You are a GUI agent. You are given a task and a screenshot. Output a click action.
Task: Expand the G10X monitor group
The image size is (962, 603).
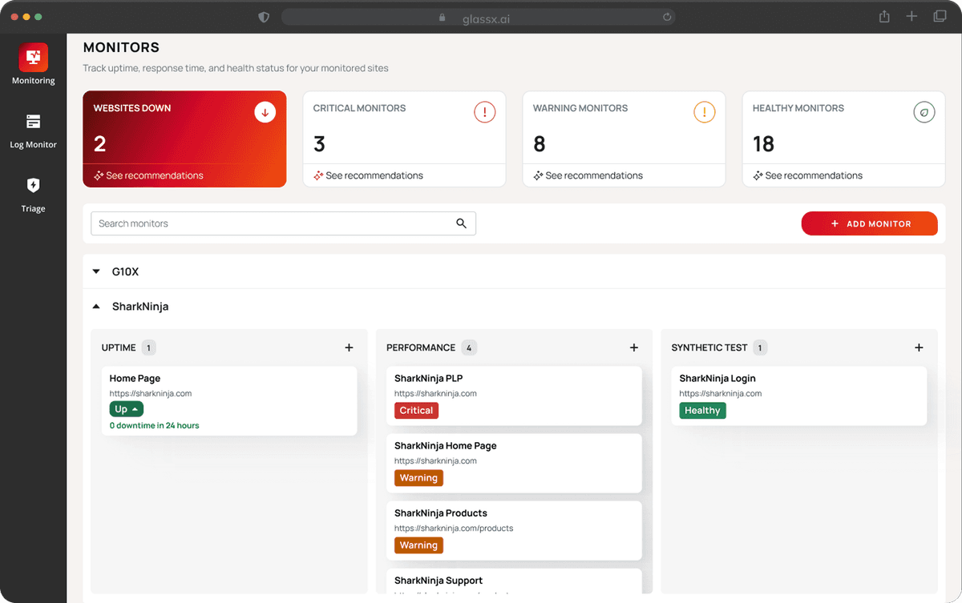96,271
